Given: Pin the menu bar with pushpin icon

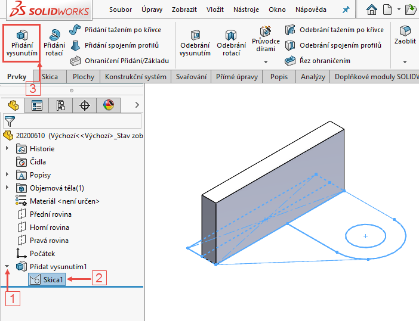Looking at the screenshot, I should click(346, 10).
